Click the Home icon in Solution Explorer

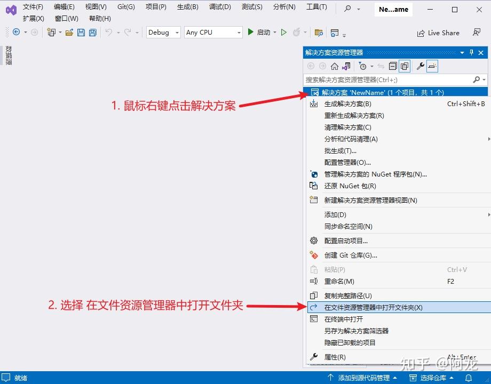point(335,66)
